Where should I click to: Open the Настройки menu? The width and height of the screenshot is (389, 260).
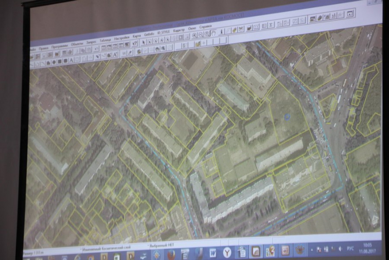tap(122, 38)
